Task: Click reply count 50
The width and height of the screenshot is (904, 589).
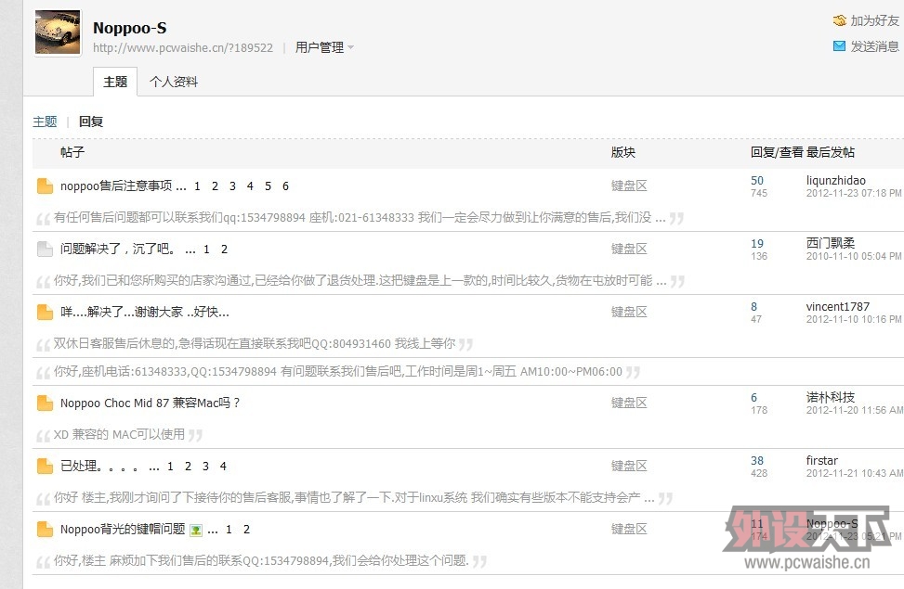Action: point(757,181)
